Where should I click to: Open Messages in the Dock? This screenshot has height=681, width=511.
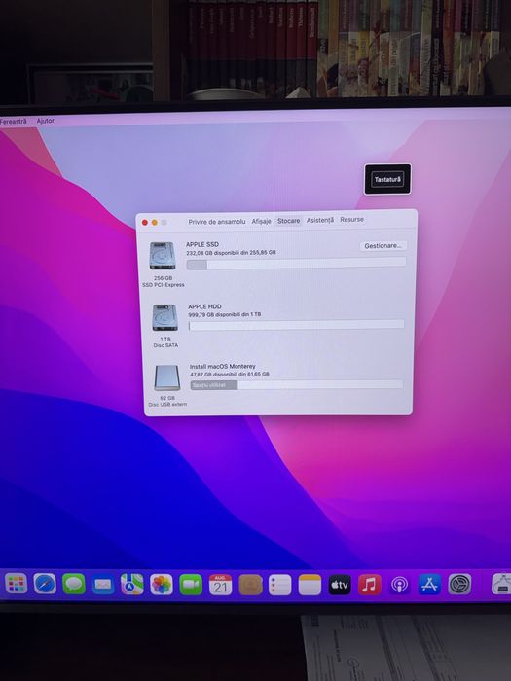(74, 584)
